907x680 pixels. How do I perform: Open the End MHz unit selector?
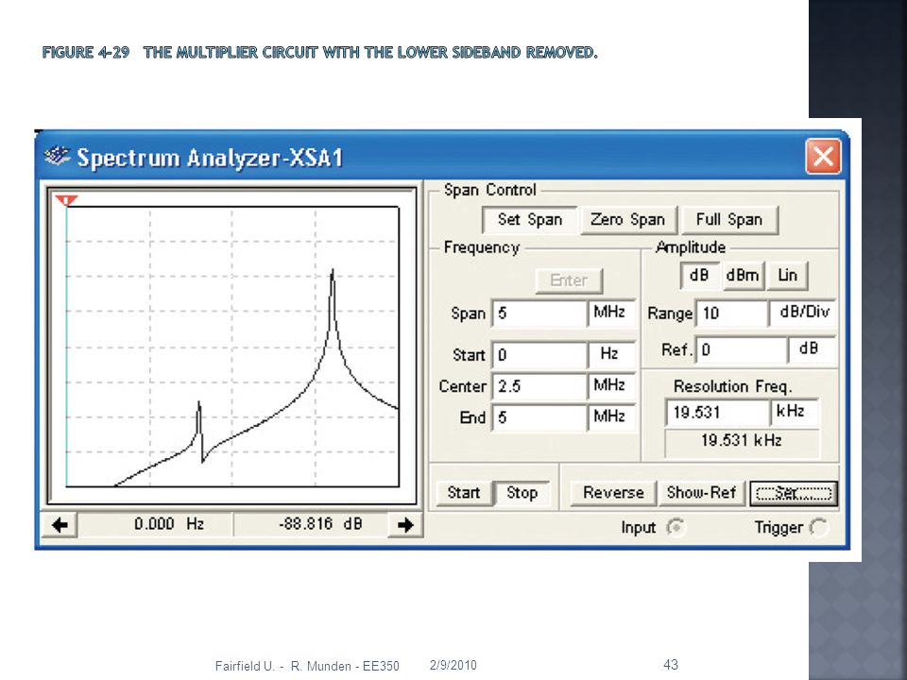(611, 417)
